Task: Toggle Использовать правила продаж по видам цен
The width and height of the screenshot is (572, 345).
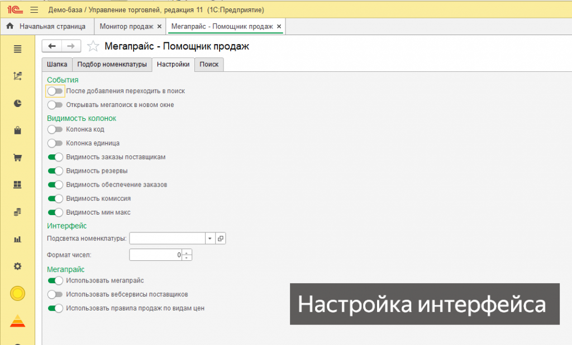Action: [55, 308]
